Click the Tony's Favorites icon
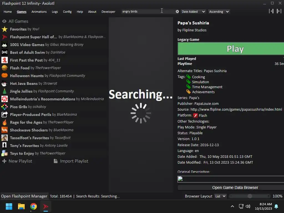Viewport: 284px width, 213px height. click(x=4, y=146)
